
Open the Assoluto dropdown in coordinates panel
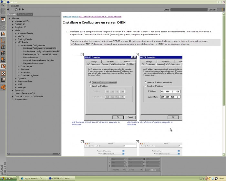(x=118, y=170)
